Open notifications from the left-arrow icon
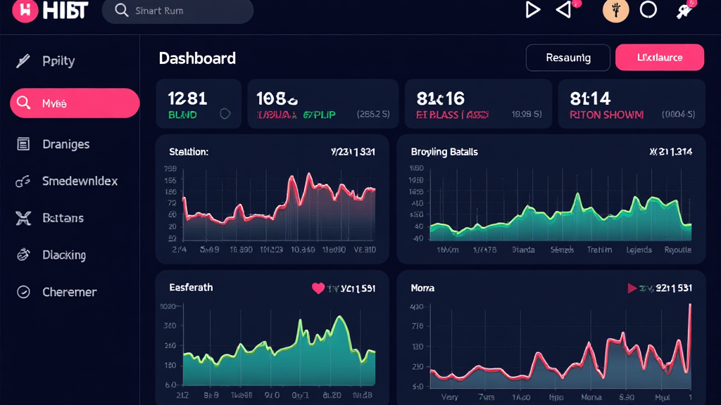 click(x=564, y=10)
